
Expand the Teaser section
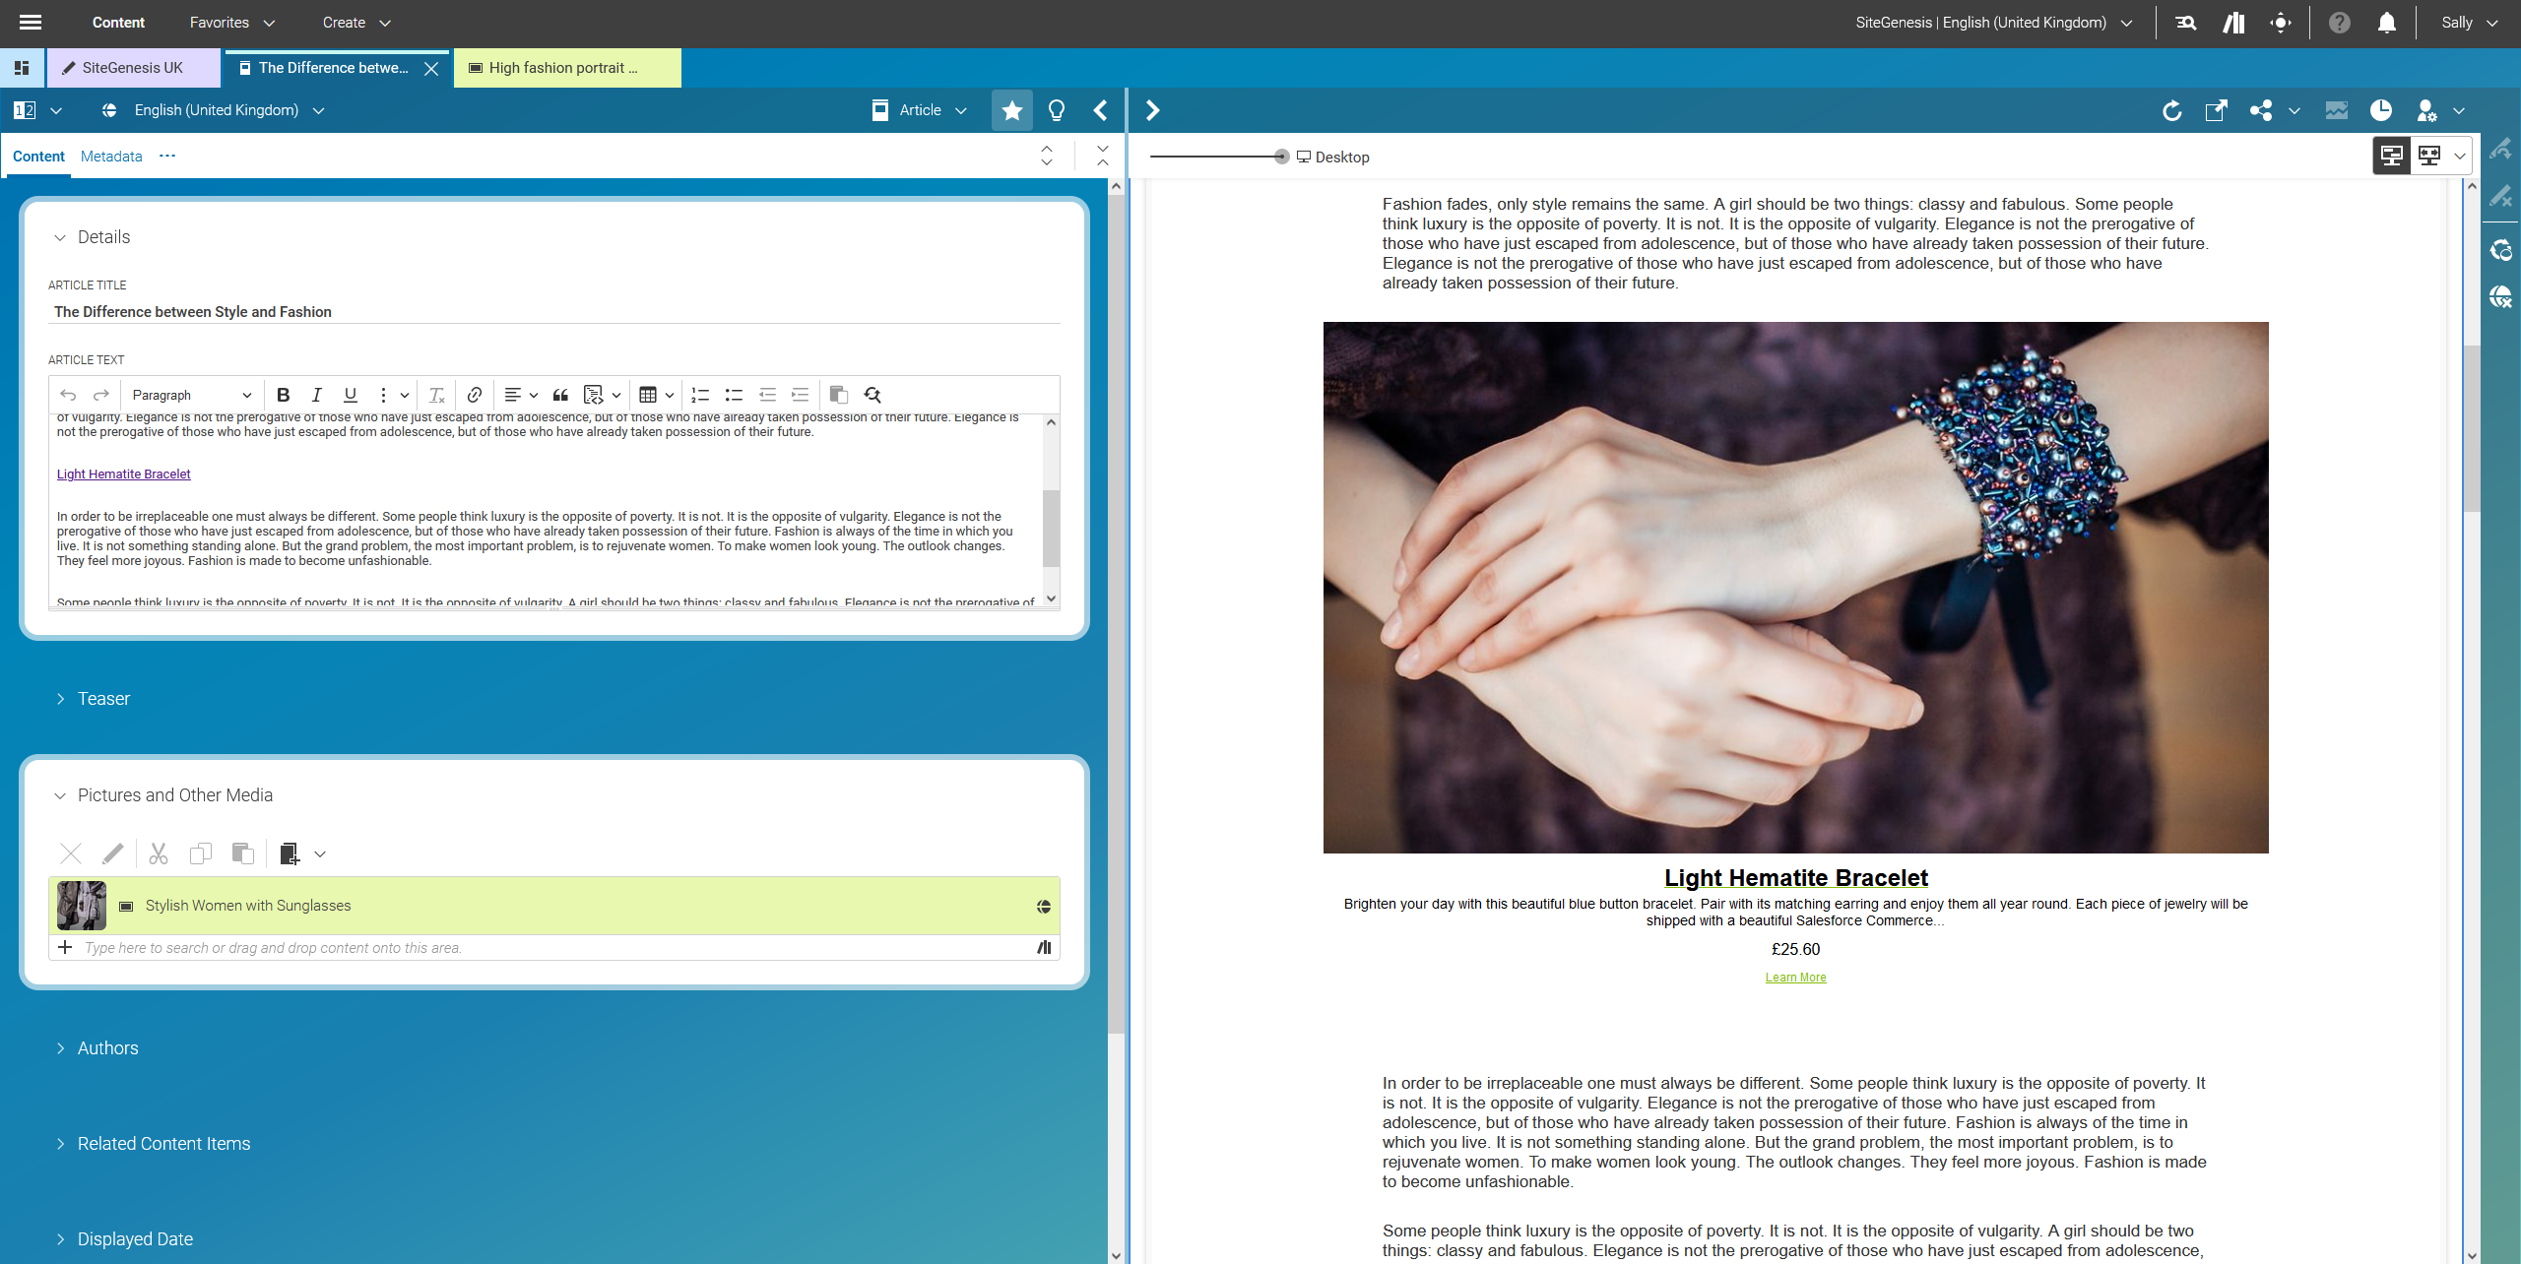104,699
